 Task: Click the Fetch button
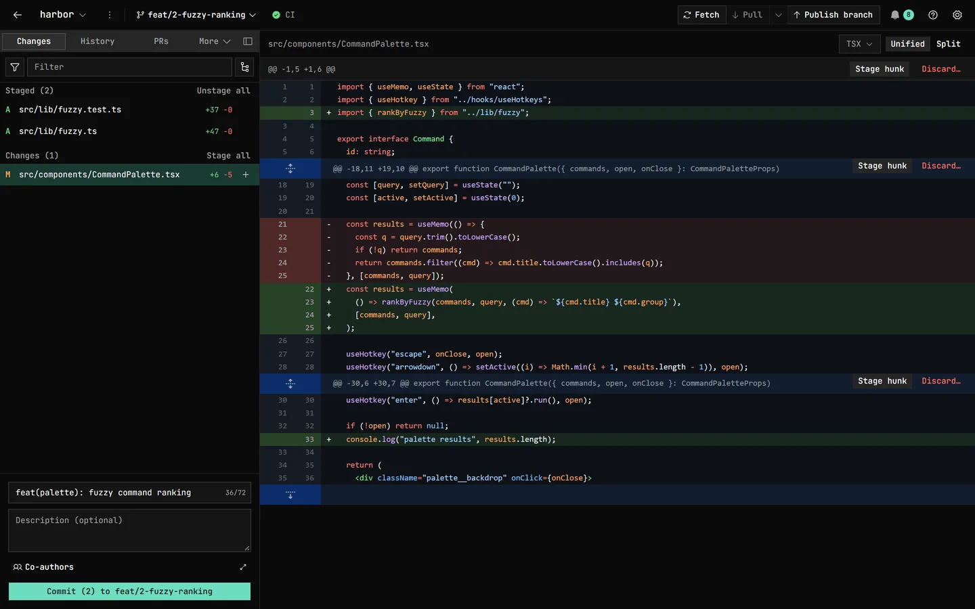point(701,15)
